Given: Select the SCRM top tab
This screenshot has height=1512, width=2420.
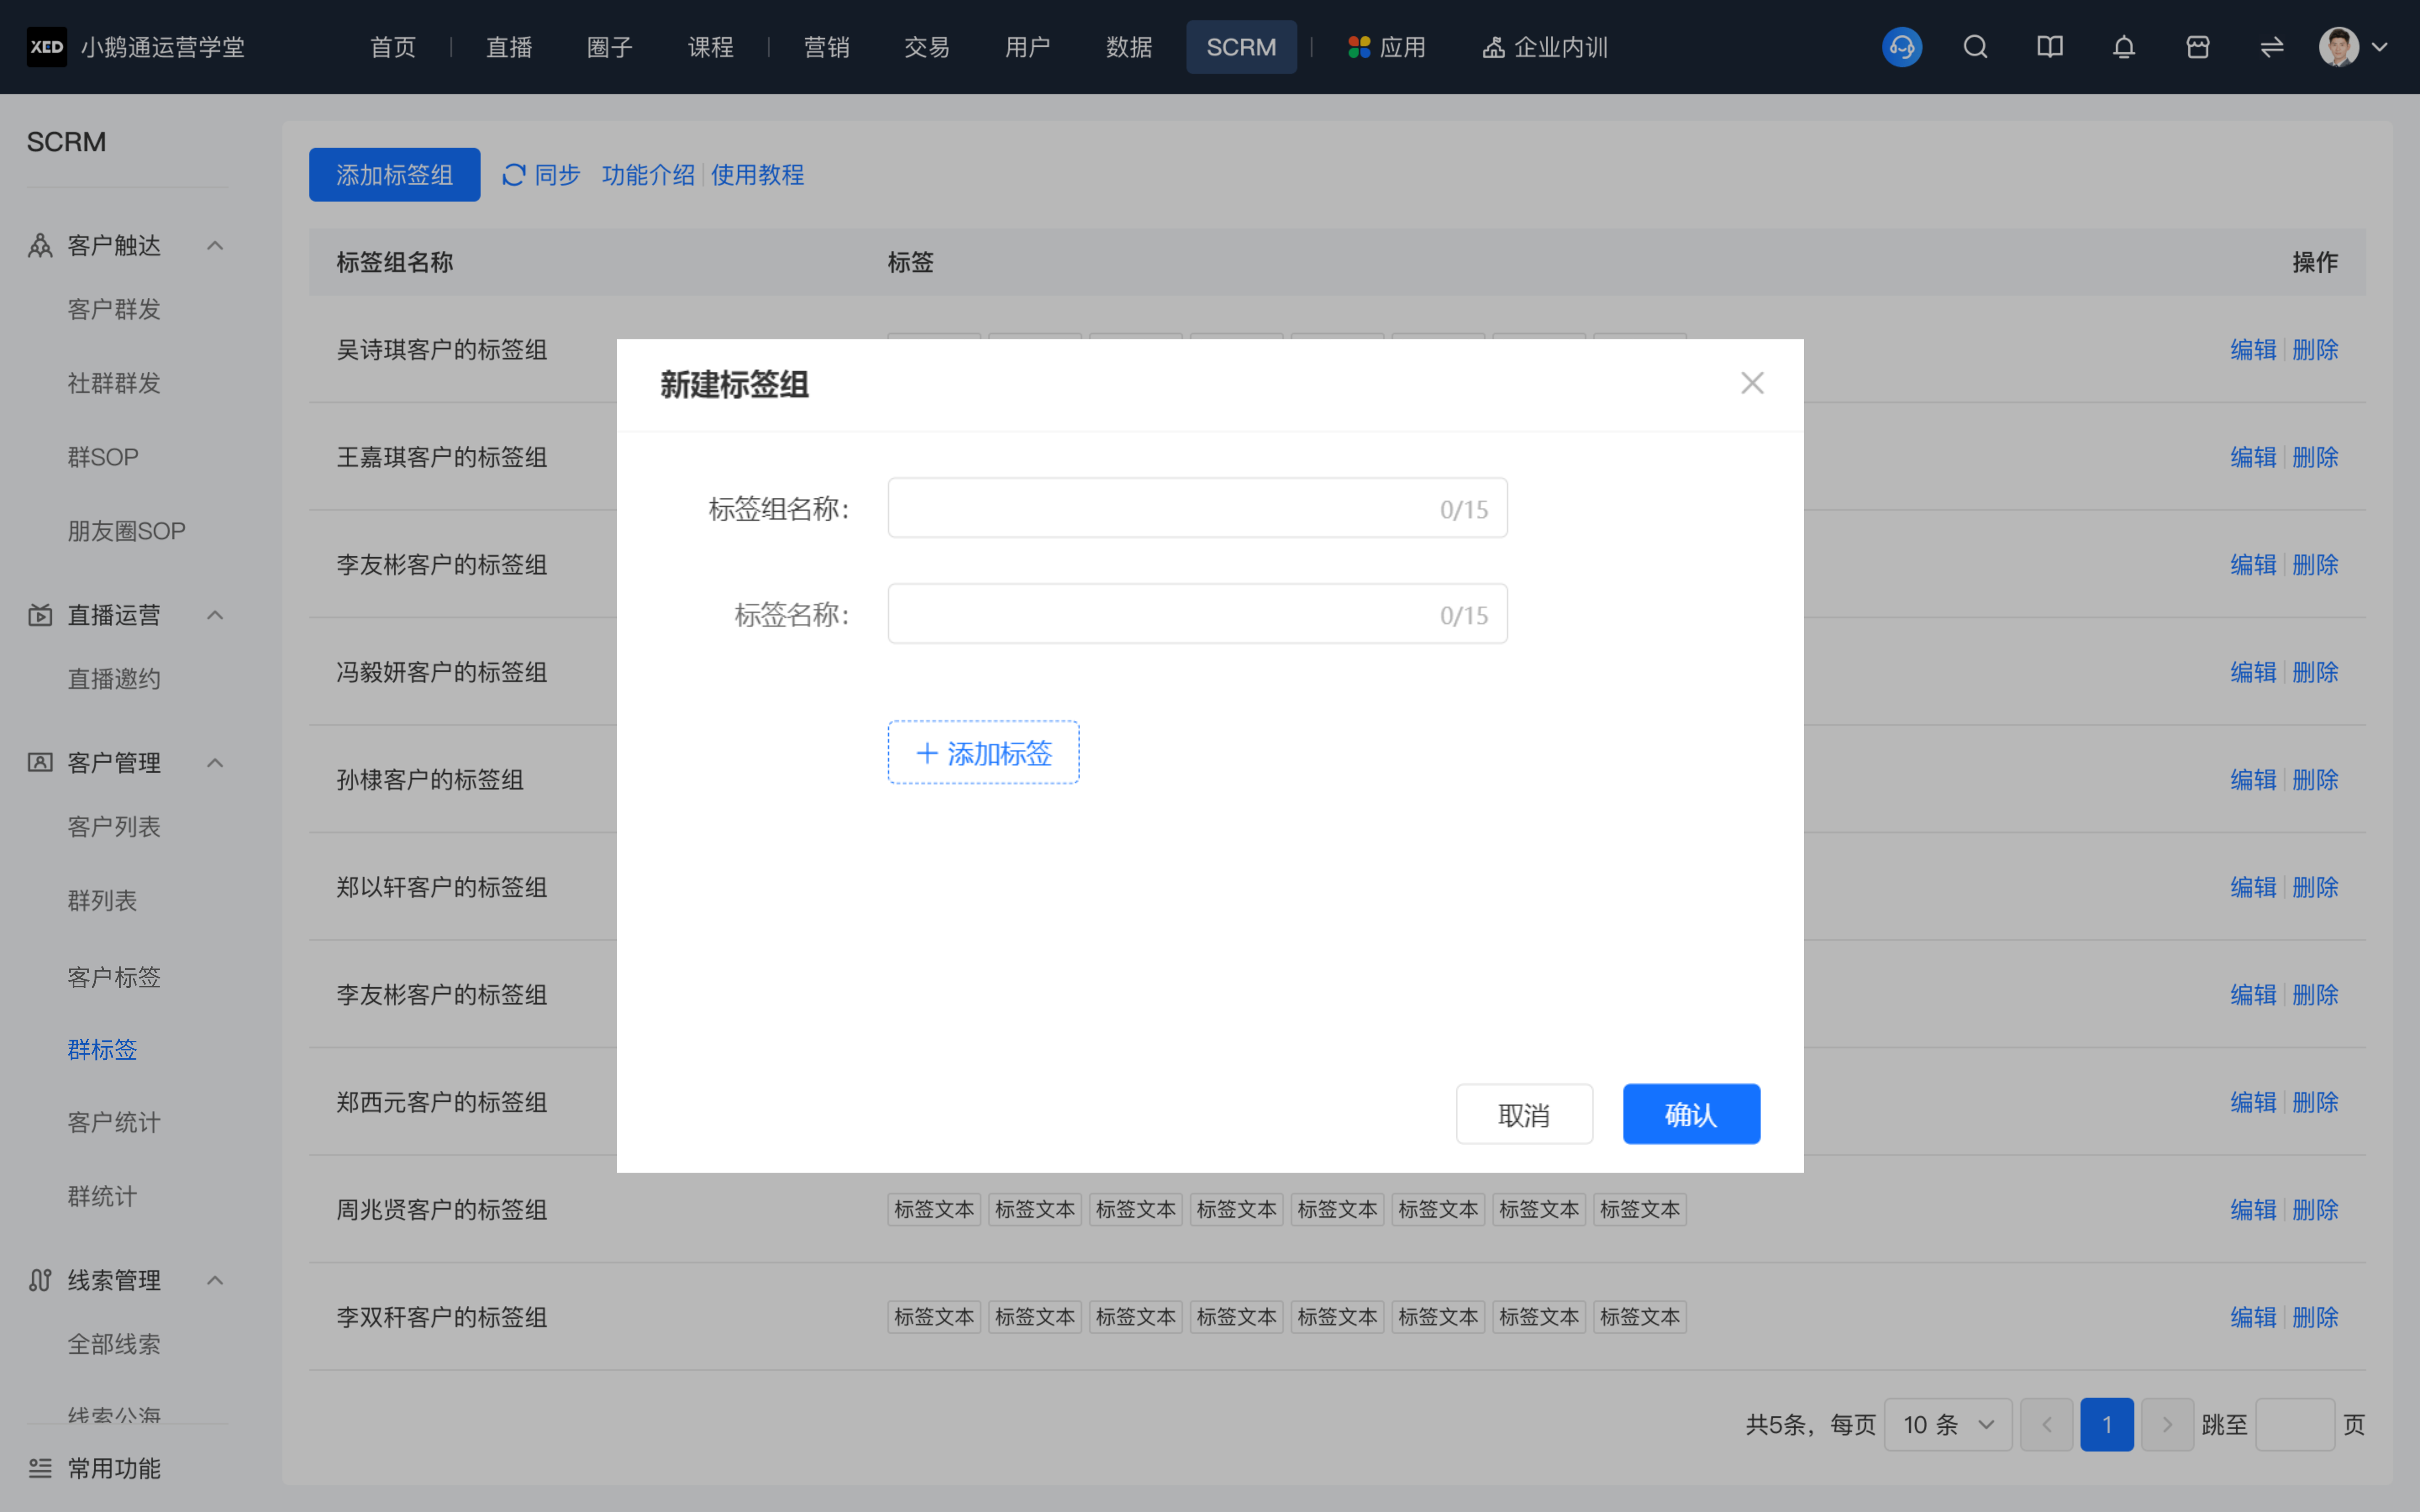Looking at the screenshot, I should [x=1241, y=47].
